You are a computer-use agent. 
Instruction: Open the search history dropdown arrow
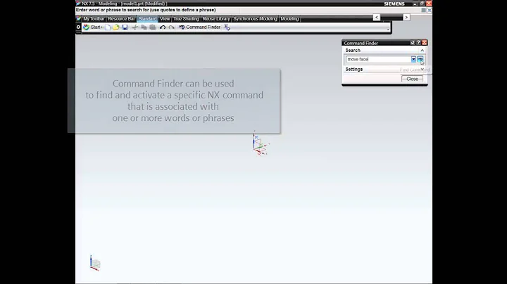tap(413, 59)
